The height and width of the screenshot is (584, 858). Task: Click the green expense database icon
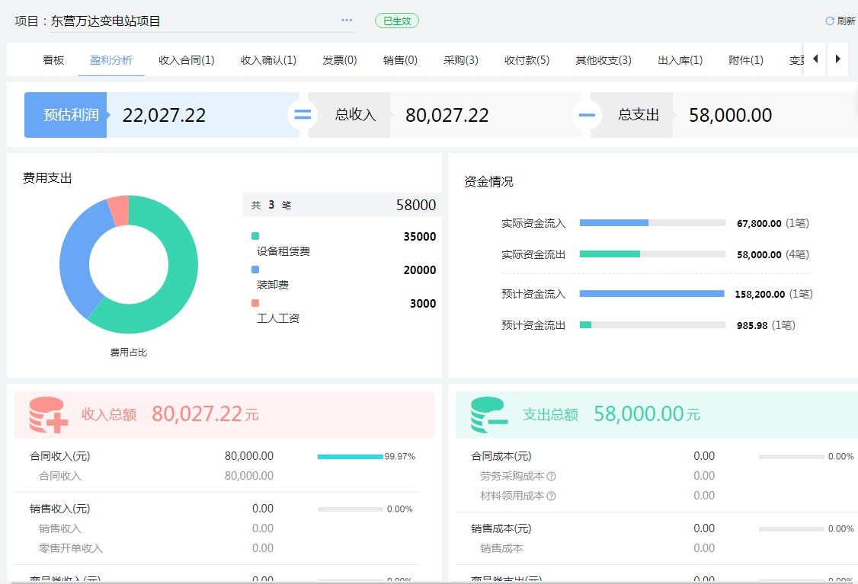click(489, 415)
